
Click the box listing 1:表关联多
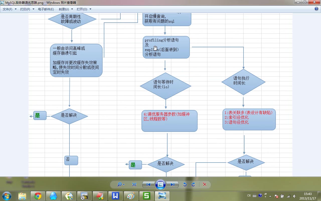point(249,119)
